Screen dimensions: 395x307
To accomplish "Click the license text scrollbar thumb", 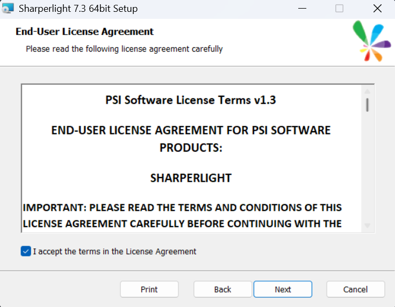I will [368, 104].
